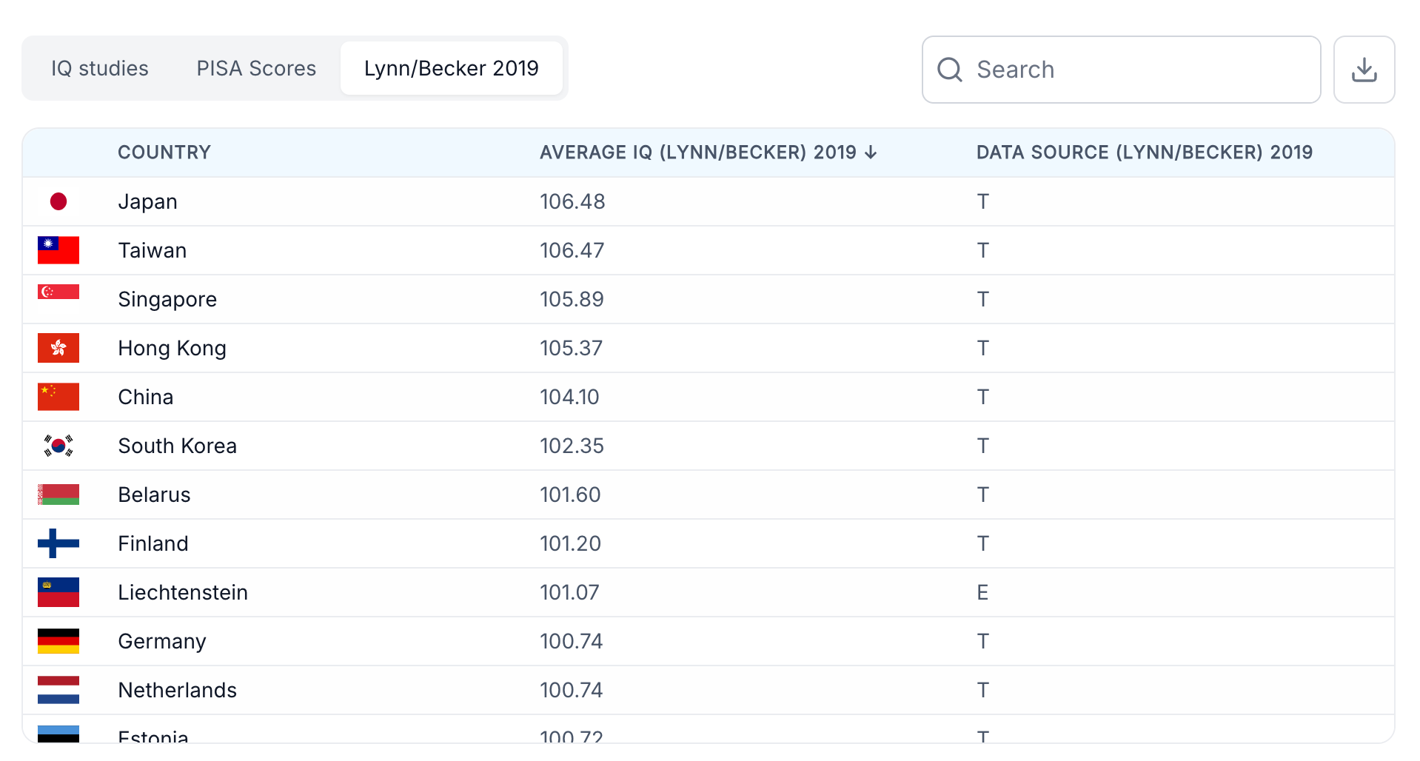Click the Germany flag icon
This screenshot has height=761, width=1420.
coord(58,641)
